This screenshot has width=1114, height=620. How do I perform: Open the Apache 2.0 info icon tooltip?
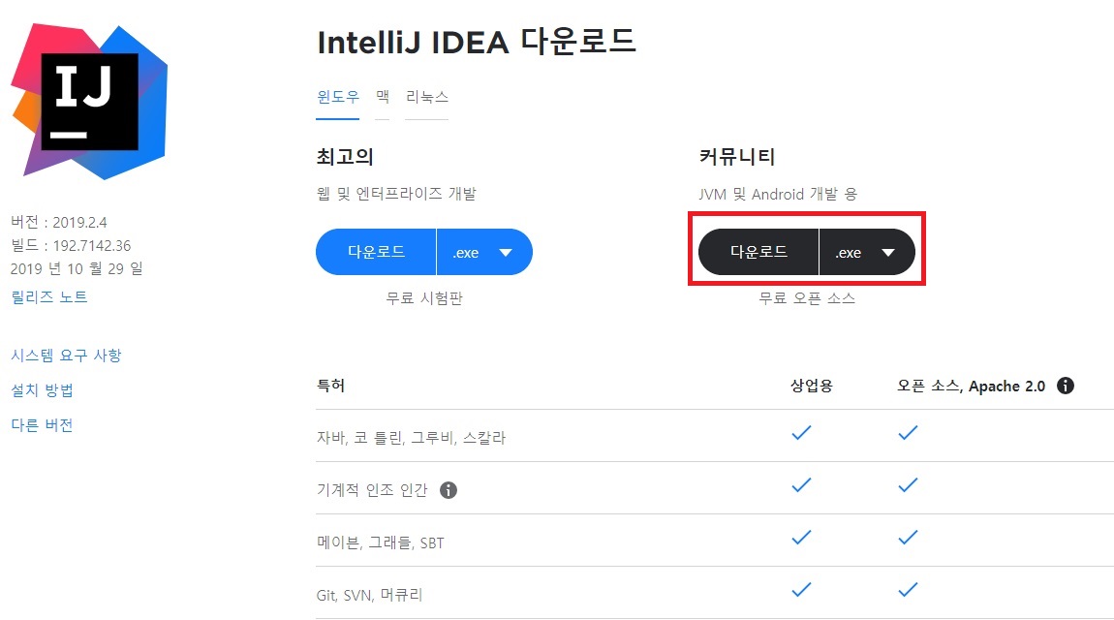click(1065, 386)
